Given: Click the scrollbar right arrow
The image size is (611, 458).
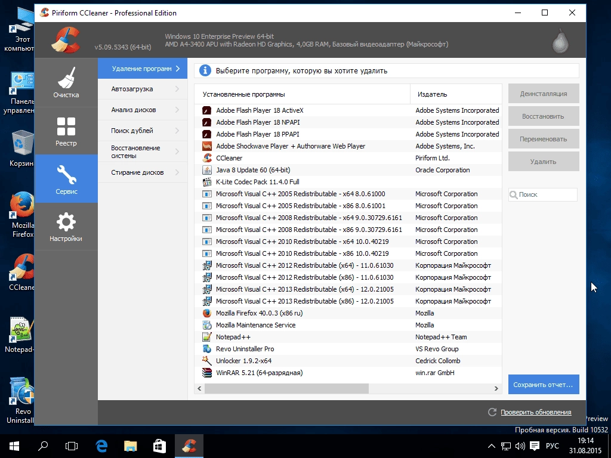Looking at the screenshot, I should (496, 388).
